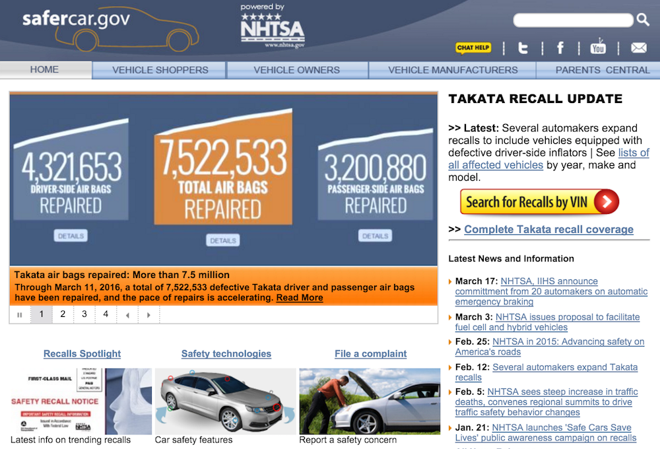Visit NHTSA's YouTube channel
Viewport: 660px width, 449px height.
pyautogui.click(x=598, y=47)
